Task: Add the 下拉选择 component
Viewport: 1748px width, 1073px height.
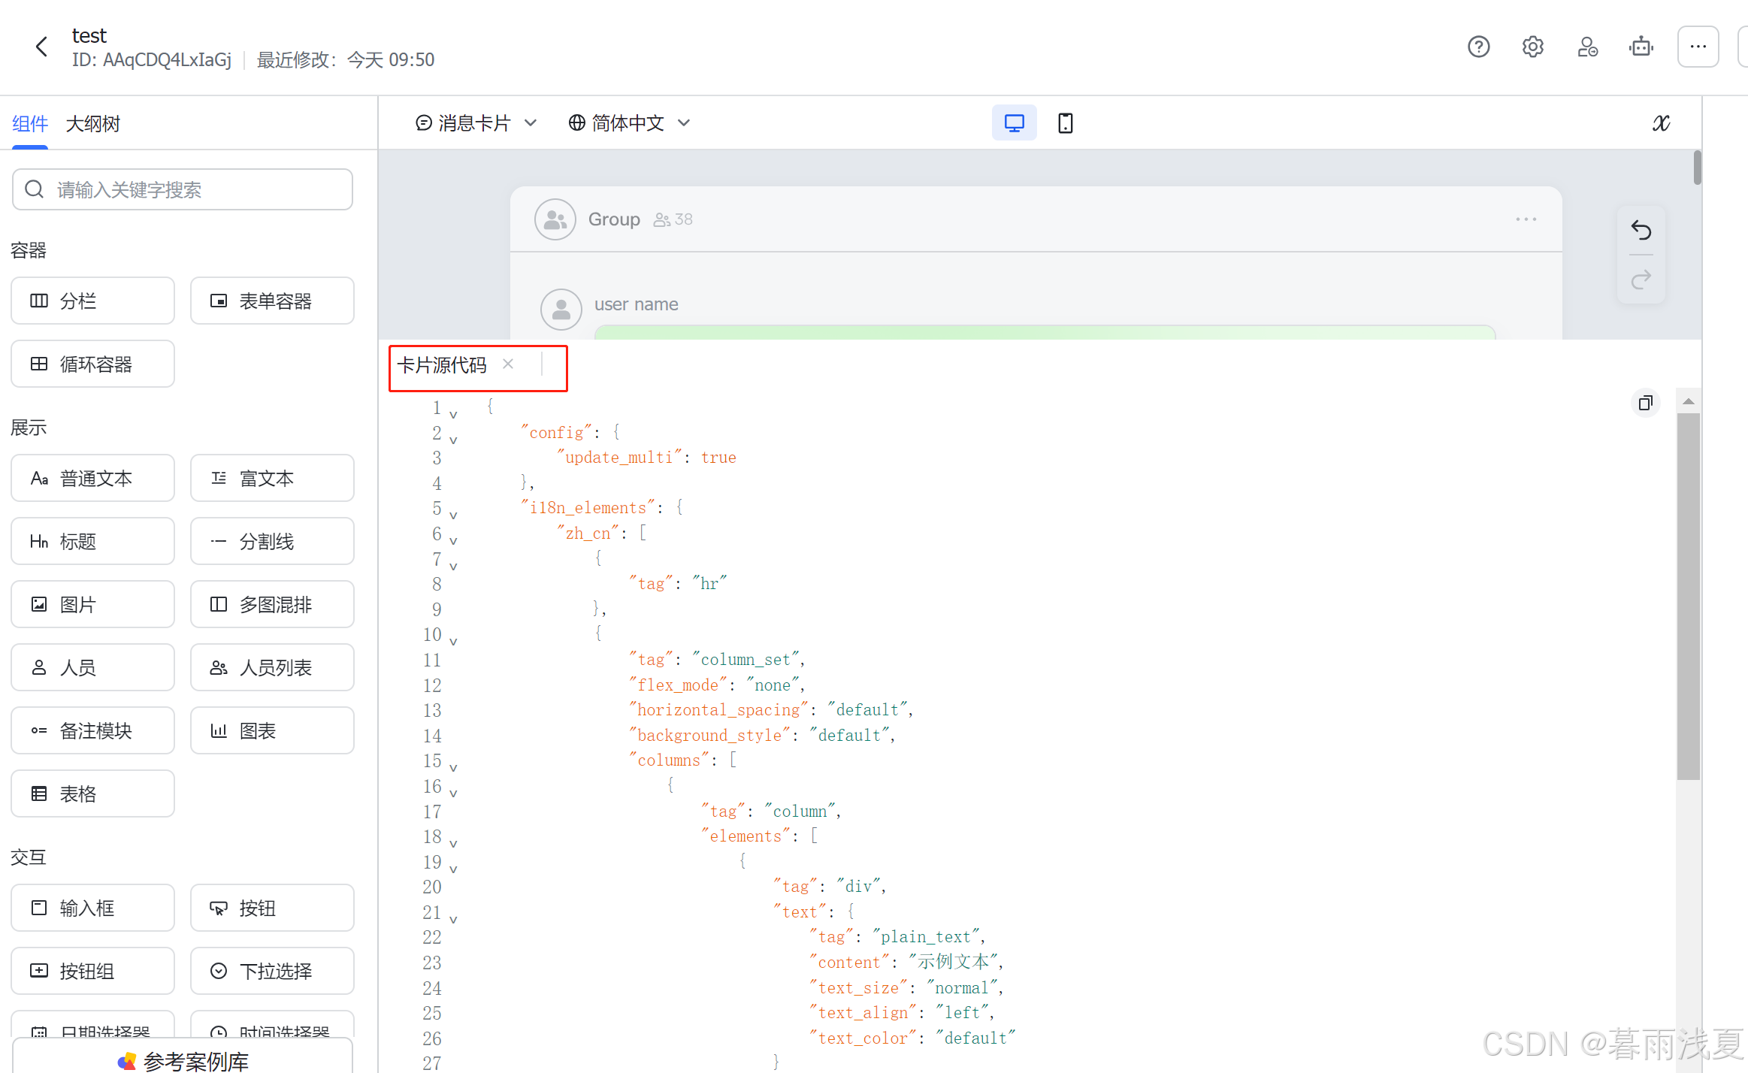Action: (x=272, y=971)
